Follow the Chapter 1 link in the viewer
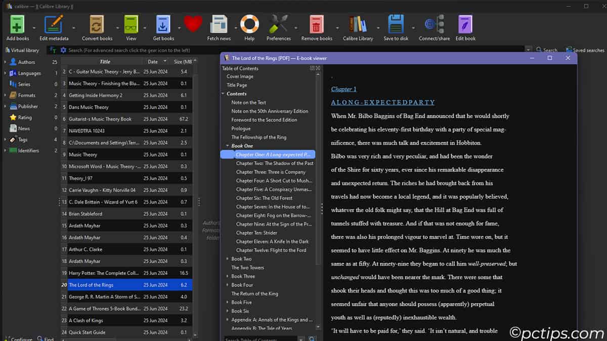Viewport: 607px width, 341px height. tap(343, 89)
